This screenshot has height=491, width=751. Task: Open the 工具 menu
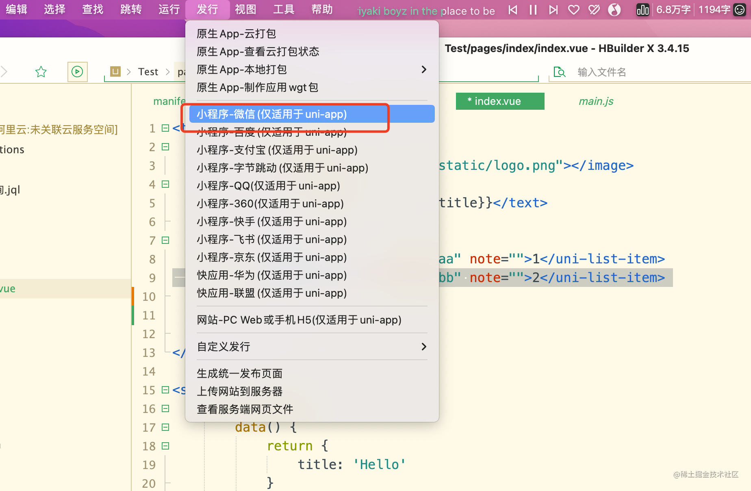coord(284,9)
